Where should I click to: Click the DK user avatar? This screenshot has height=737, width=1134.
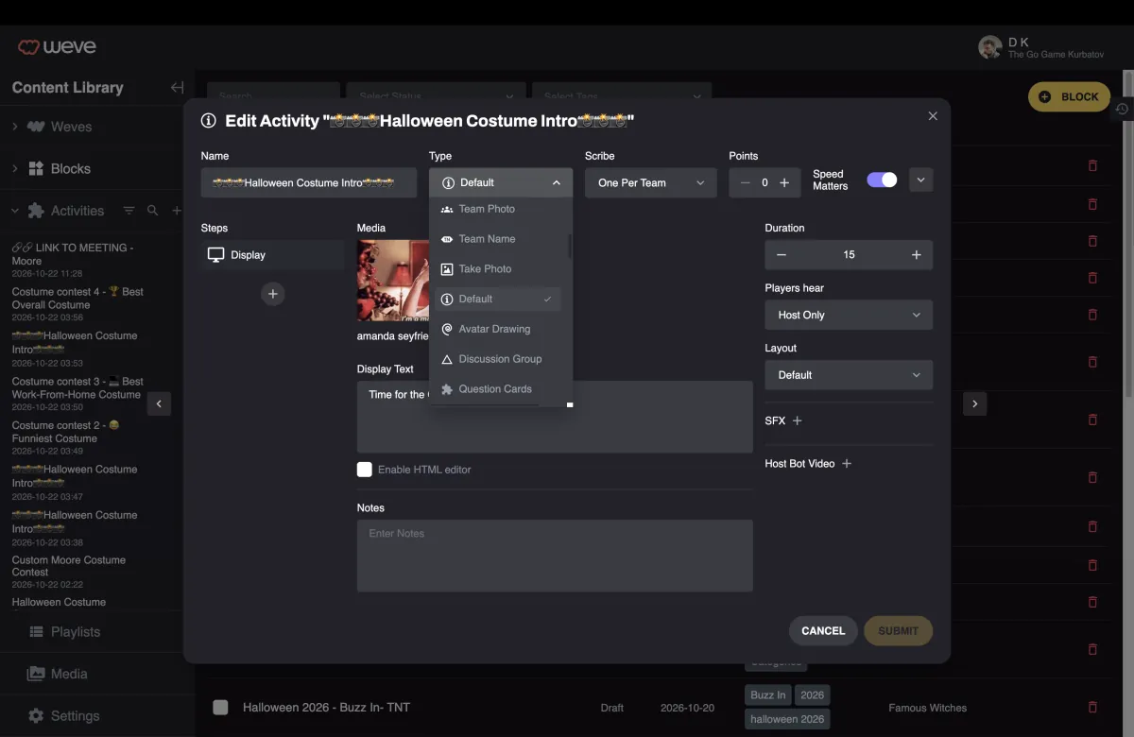coord(989,47)
